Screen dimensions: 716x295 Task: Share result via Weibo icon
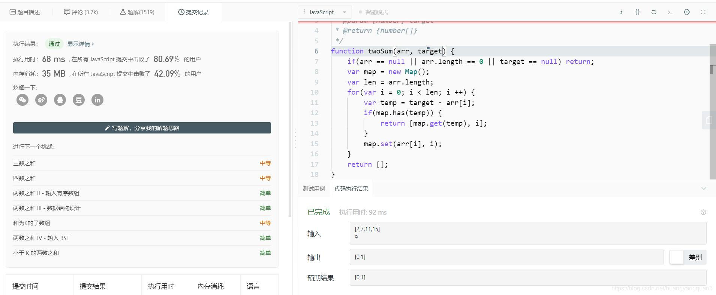(41, 100)
